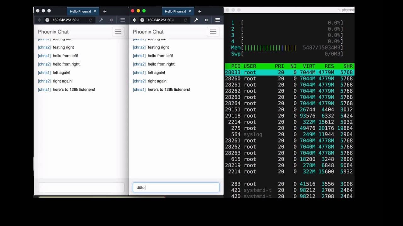Click Phoenix Chat brand link in right window

click(x=148, y=32)
